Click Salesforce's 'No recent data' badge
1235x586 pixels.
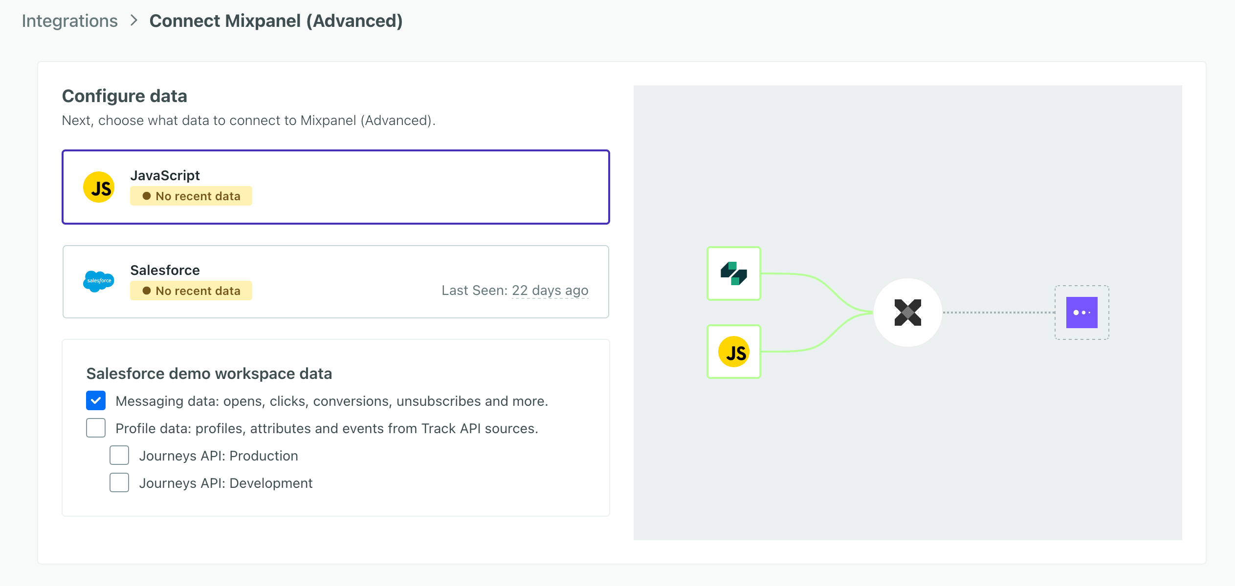click(x=191, y=291)
